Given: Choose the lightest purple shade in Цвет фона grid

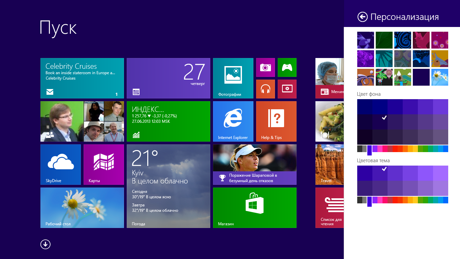Looking at the screenshot, I should (440, 107).
